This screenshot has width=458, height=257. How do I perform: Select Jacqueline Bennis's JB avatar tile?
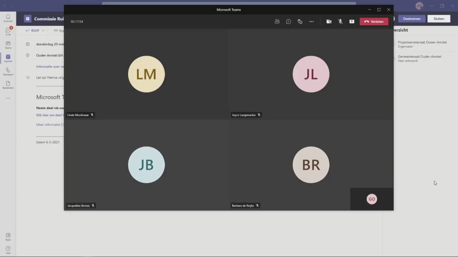pyautogui.click(x=146, y=165)
